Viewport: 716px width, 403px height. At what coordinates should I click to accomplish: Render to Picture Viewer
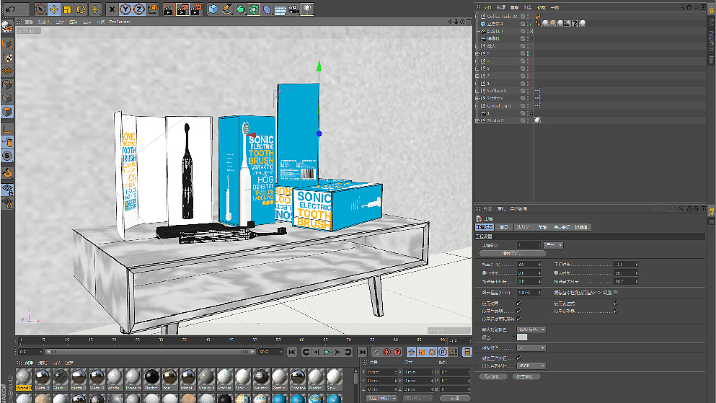182,9
